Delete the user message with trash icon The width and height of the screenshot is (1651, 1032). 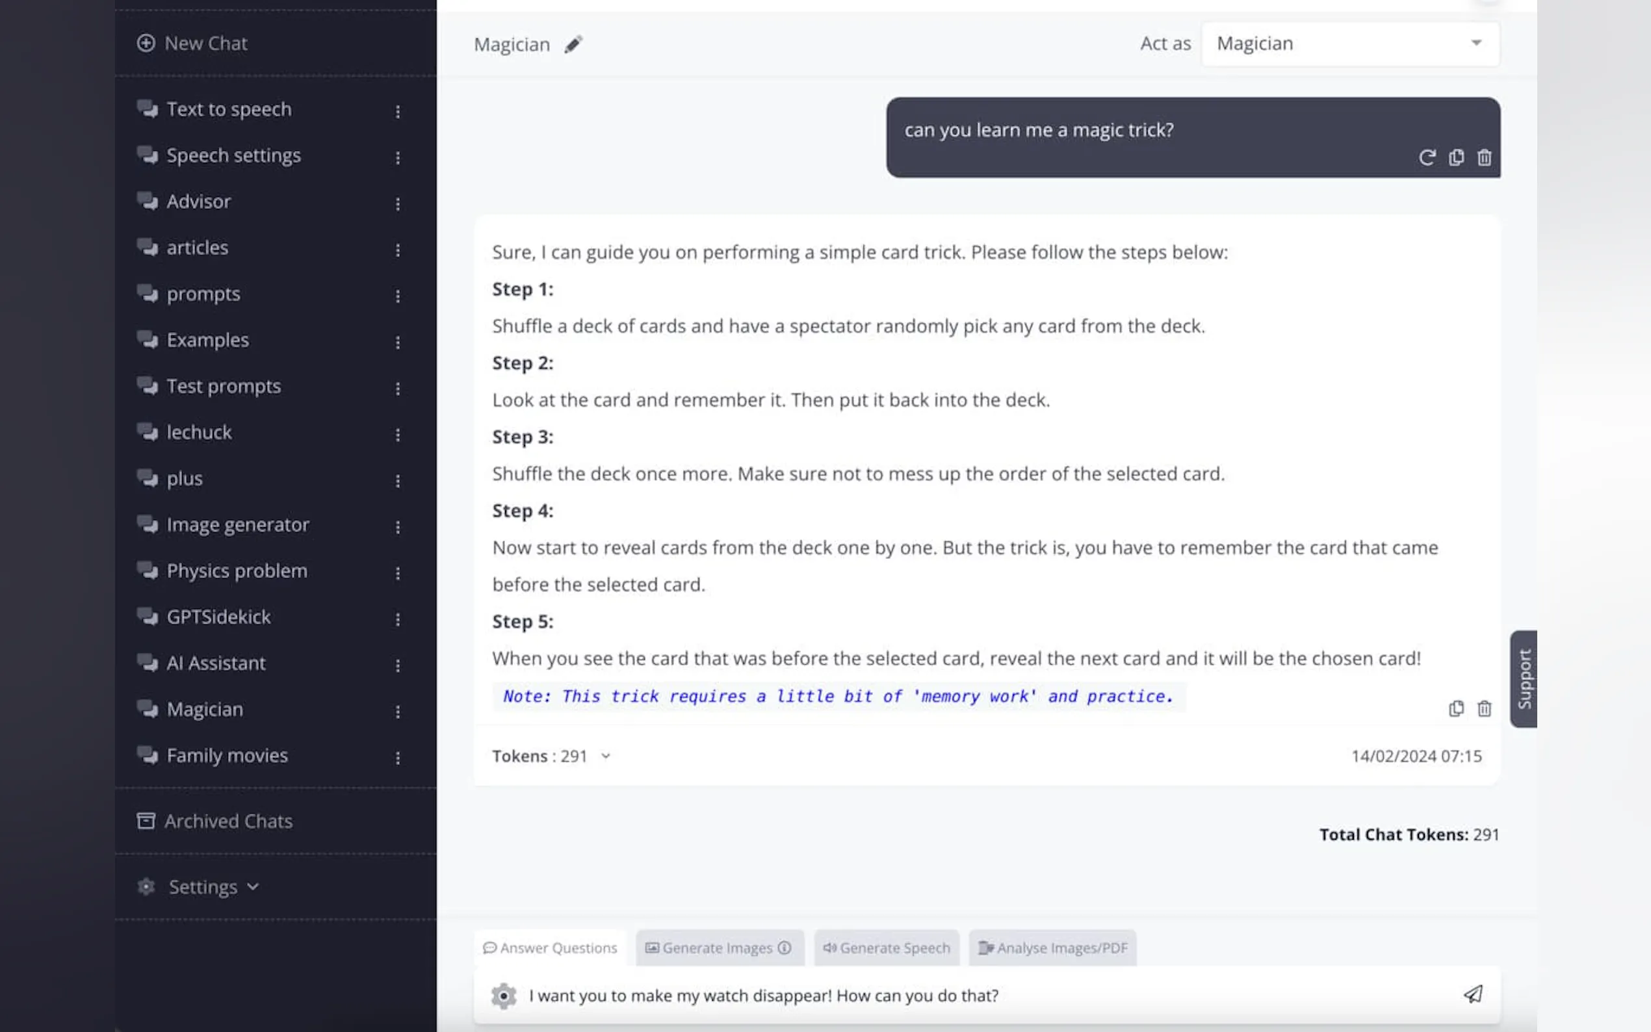[1485, 158]
